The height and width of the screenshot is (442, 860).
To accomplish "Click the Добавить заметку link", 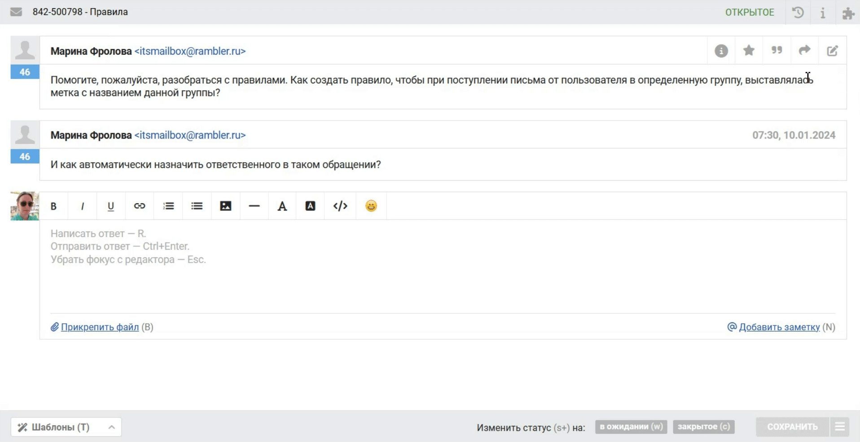I will [x=779, y=327].
